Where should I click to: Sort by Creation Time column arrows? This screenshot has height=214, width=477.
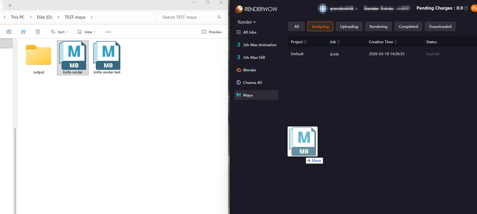(x=396, y=42)
